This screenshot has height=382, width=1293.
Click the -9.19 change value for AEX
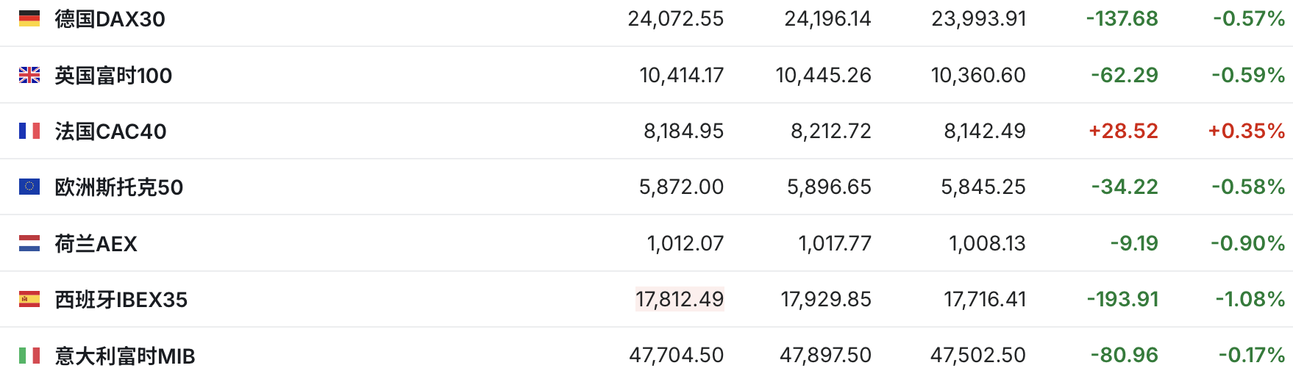point(1133,243)
